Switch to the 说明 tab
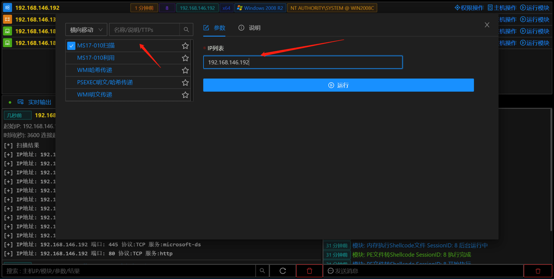554x279 pixels. 249,28
